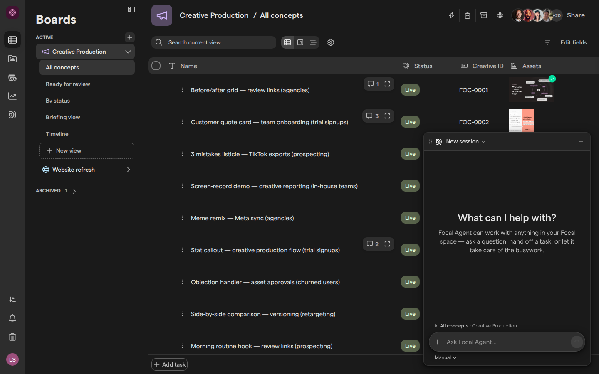Switch to list layout view icon
599x374 pixels.
click(x=313, y=42)
